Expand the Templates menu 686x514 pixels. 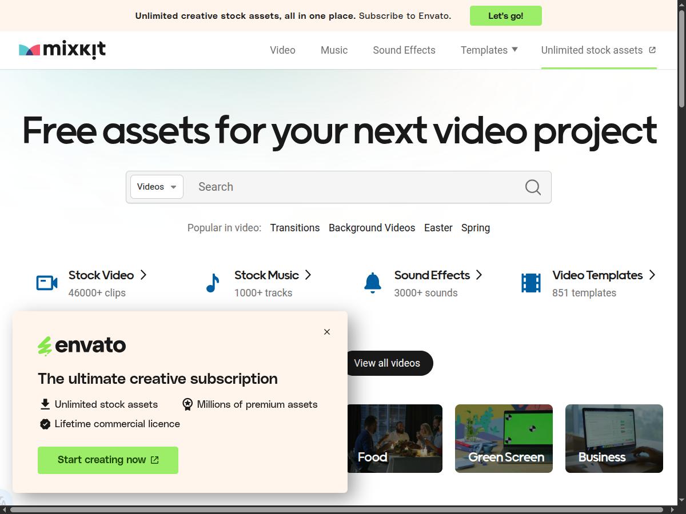coord(489,50)
